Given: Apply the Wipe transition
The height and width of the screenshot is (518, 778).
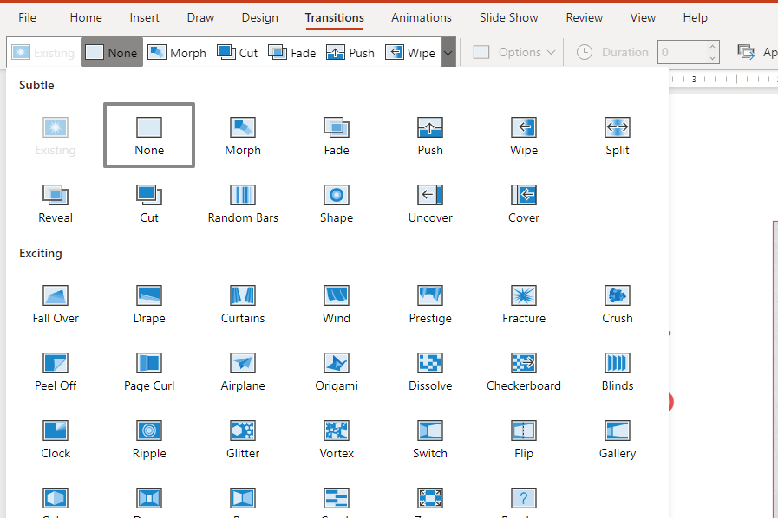Looking at the screenshot, I should pyautogui.click(x=523, y=134).
